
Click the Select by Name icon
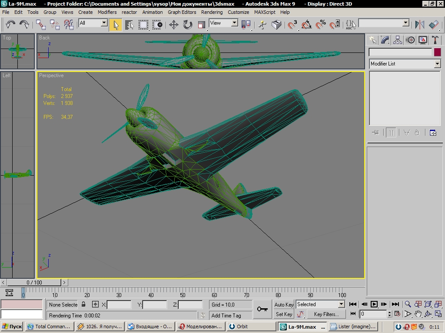130,25
